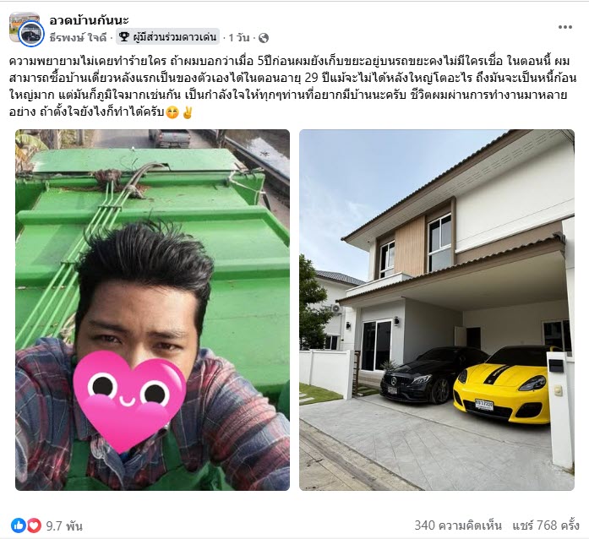Image resolution: width=589 pixels, height=539 pixels.
Task: View the แชร์ 768 ครั้ง shares
Action: [546, 525]
